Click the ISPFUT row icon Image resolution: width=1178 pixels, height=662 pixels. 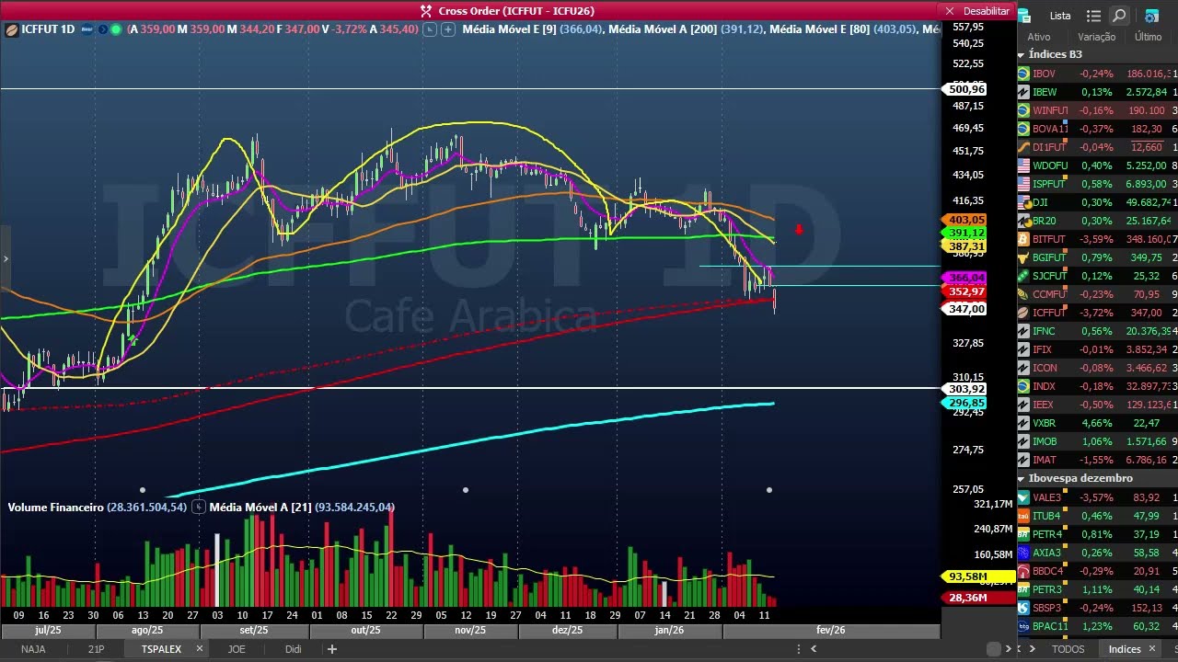click(x=1023, y=184)
